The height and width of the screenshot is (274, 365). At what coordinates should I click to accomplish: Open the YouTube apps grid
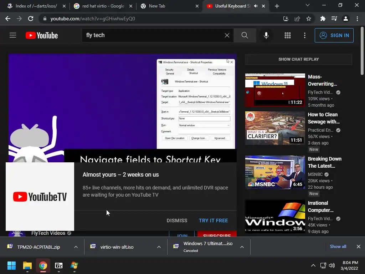(288, 35)
